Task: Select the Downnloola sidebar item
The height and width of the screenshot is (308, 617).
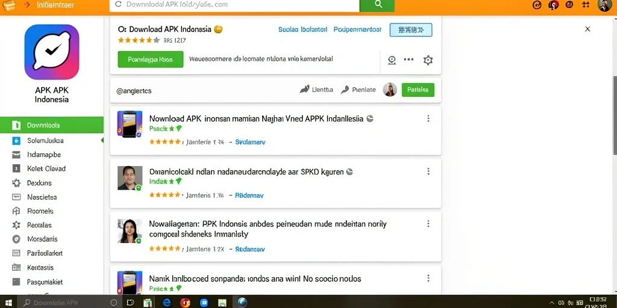Action: (52, 125)
